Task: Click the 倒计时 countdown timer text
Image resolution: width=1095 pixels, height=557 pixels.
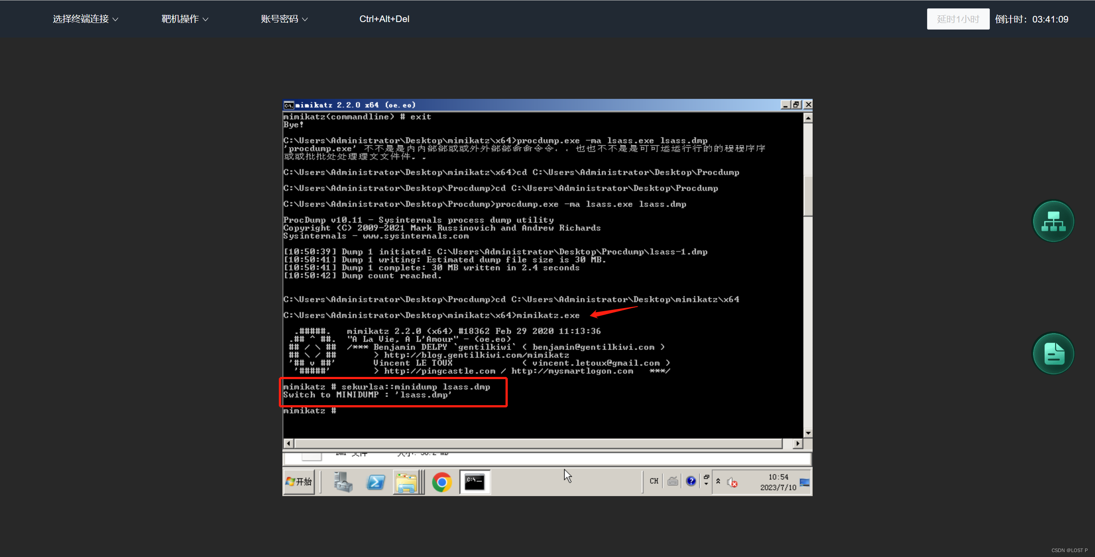Action: click(x=1031, y=19)
